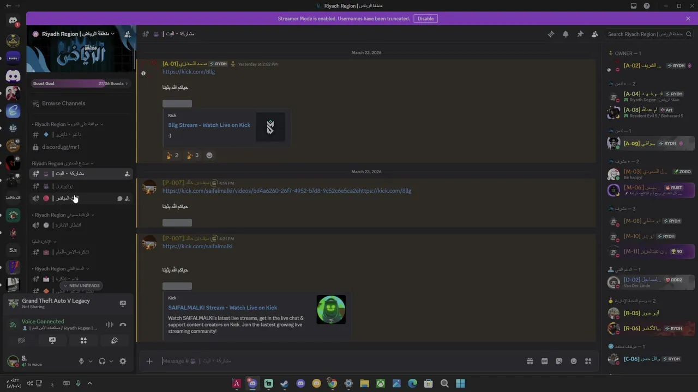Open apps launcher icon in message bar
This screenshot has height=392, width=698.
[x=588, y=361]
